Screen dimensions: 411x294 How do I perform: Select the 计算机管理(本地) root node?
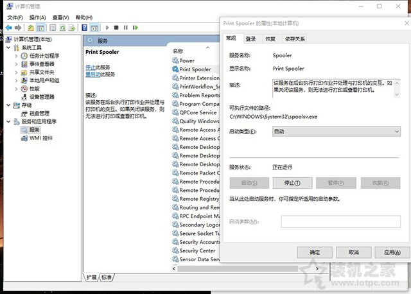(x=33, y=39)
